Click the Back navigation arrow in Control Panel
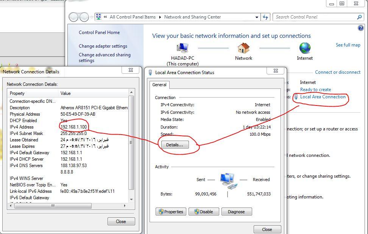 point(73,17)
